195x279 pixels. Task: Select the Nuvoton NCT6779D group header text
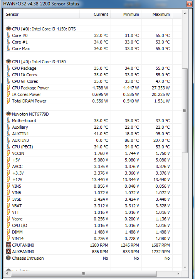tap(30, 114)
